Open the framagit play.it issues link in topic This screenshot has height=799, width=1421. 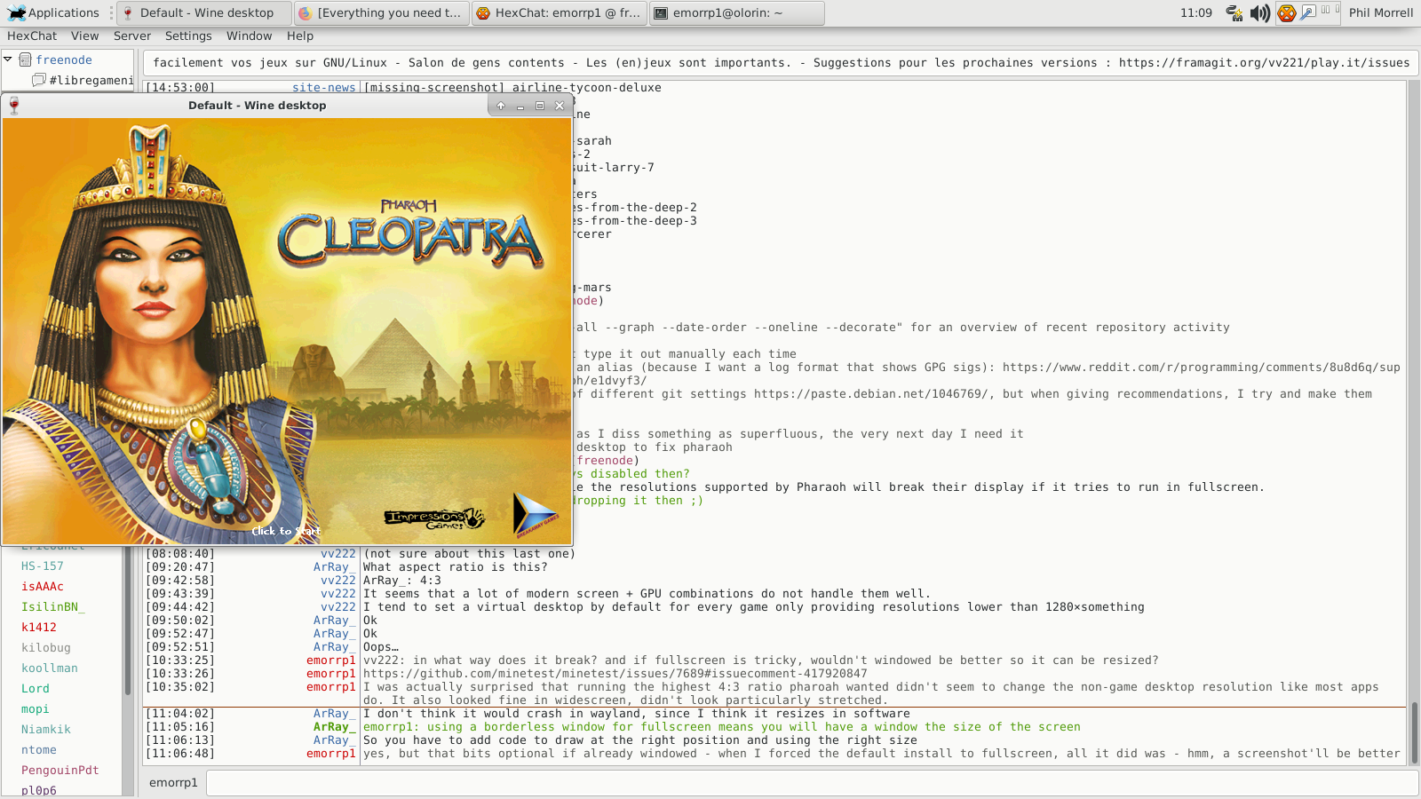click(x=1264, y=62)
